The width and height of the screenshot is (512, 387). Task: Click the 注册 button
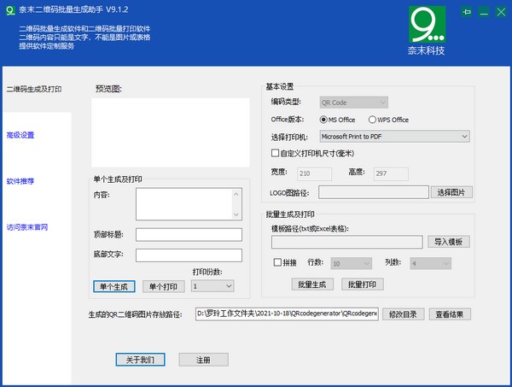pyautogui.click(x=203, y=360)
